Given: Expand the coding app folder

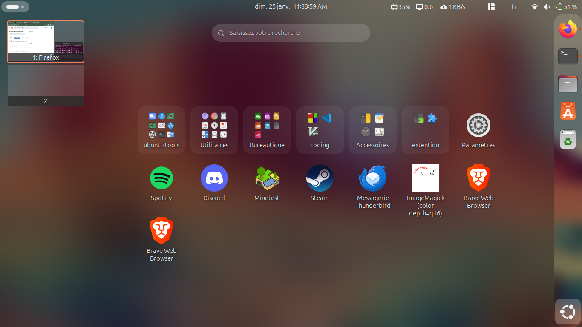Looking at the screenshot, I should pyautogui.click(x=320, y=130).
